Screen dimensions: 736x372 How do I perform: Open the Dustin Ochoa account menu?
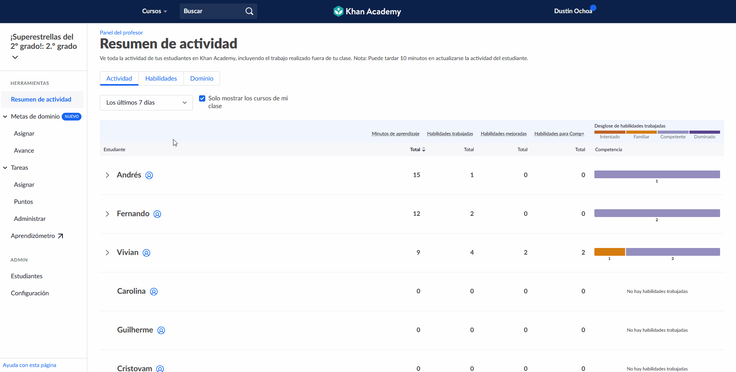[x=573, y=11]
